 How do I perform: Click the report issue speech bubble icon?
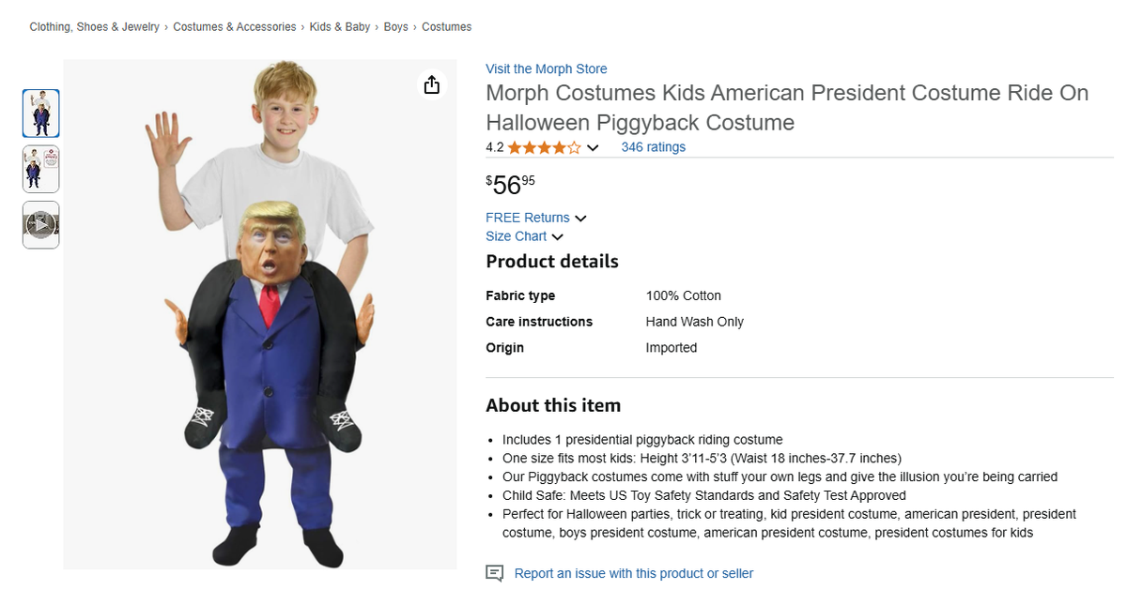(494, 573)
